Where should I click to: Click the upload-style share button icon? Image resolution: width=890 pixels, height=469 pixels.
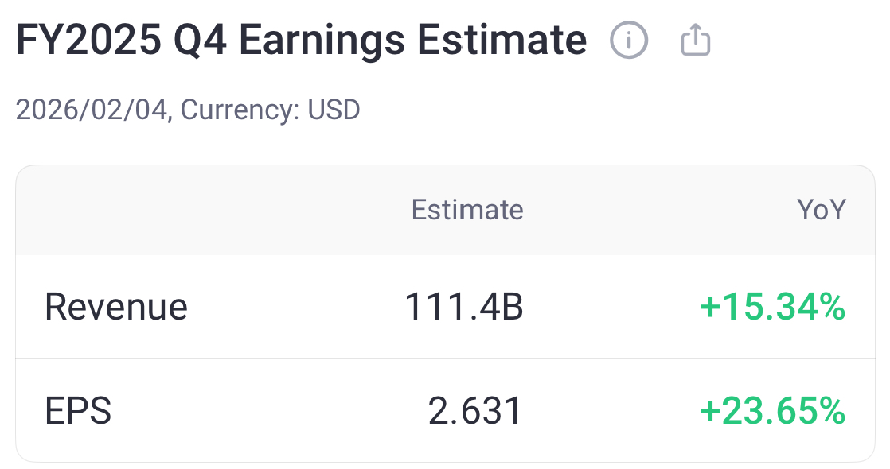[696, 38]
